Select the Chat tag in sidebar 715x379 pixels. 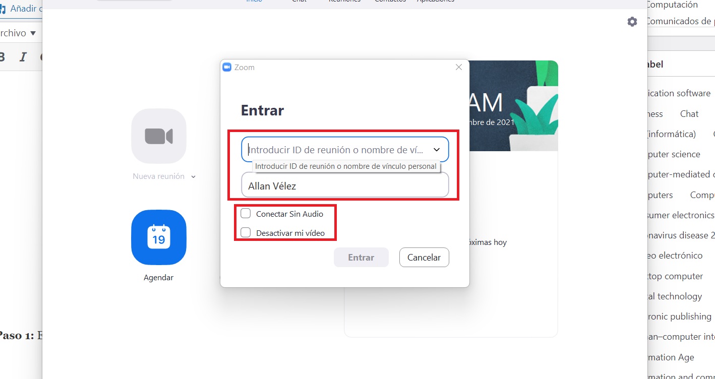[x=689, y=114]
